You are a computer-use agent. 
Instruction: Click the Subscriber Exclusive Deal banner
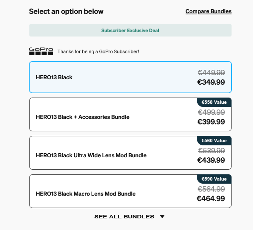[130, 30]
